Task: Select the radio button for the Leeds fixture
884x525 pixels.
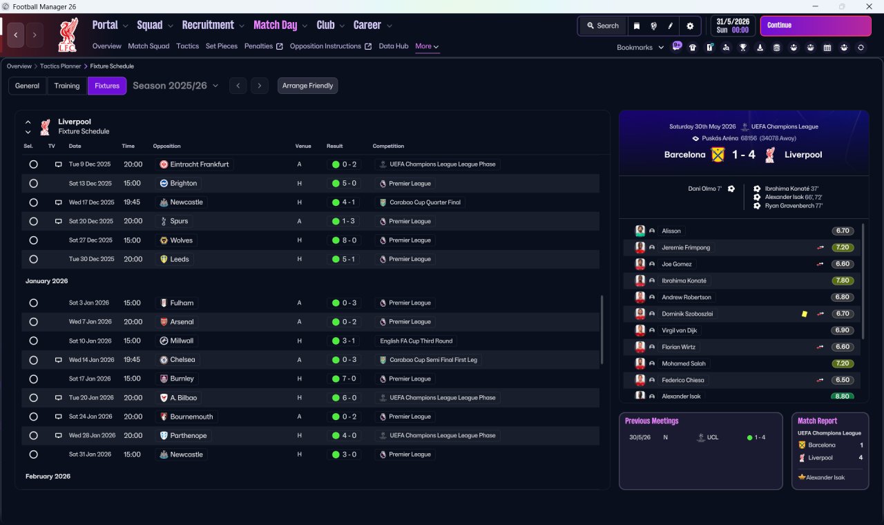Action: click(x=33, y=260)
